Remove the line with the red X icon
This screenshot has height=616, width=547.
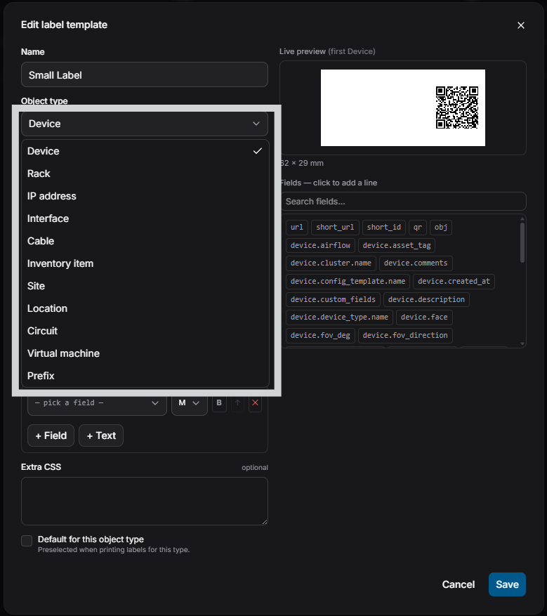click(x=255, y=402)
